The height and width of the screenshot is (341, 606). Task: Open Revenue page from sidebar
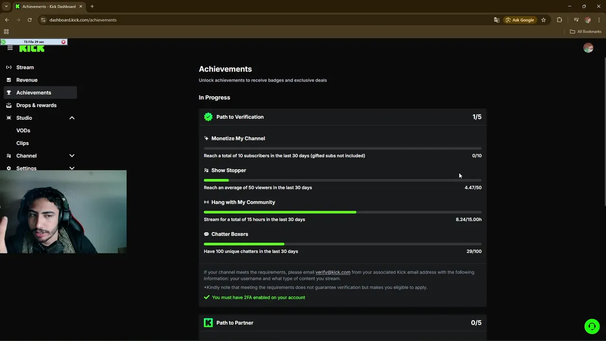click(x=27, y=80)
